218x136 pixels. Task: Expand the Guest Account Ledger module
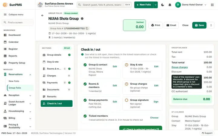click(x=30, y=104)
